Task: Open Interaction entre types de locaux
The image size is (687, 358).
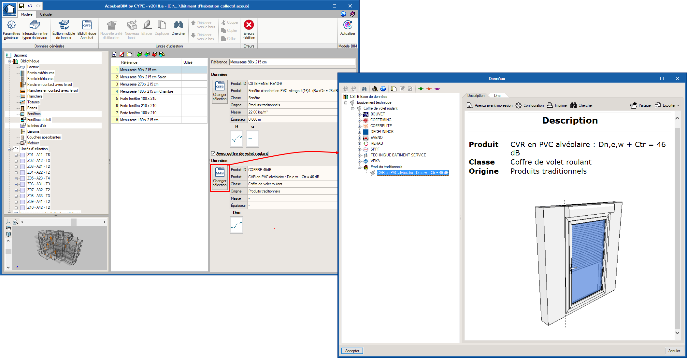Action: click(x=35, y=30)
